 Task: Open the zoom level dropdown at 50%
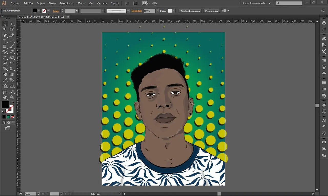click(x=38, y=194)
